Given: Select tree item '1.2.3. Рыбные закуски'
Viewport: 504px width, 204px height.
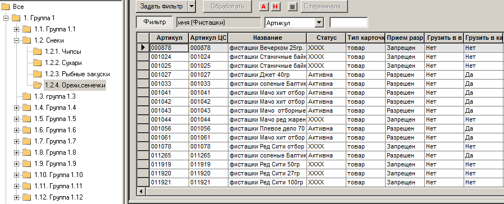Looking at the screenshot, I should tap(77, 74).
